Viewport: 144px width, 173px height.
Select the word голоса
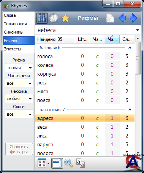pos(85,56)
